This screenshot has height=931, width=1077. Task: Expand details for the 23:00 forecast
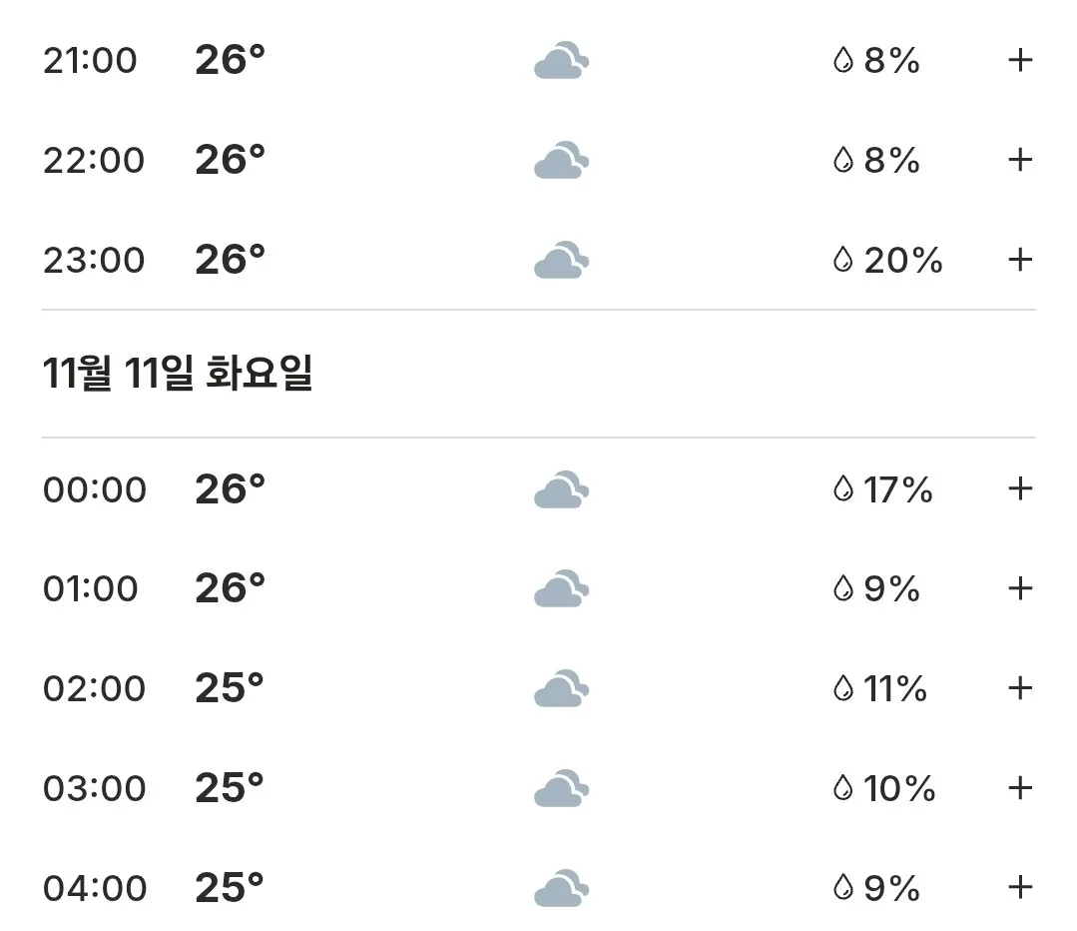click(1020, 260)
